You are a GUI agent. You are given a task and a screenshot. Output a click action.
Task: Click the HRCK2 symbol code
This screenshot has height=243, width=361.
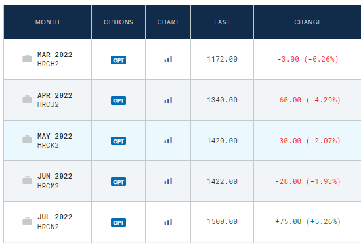coord(48,145)
